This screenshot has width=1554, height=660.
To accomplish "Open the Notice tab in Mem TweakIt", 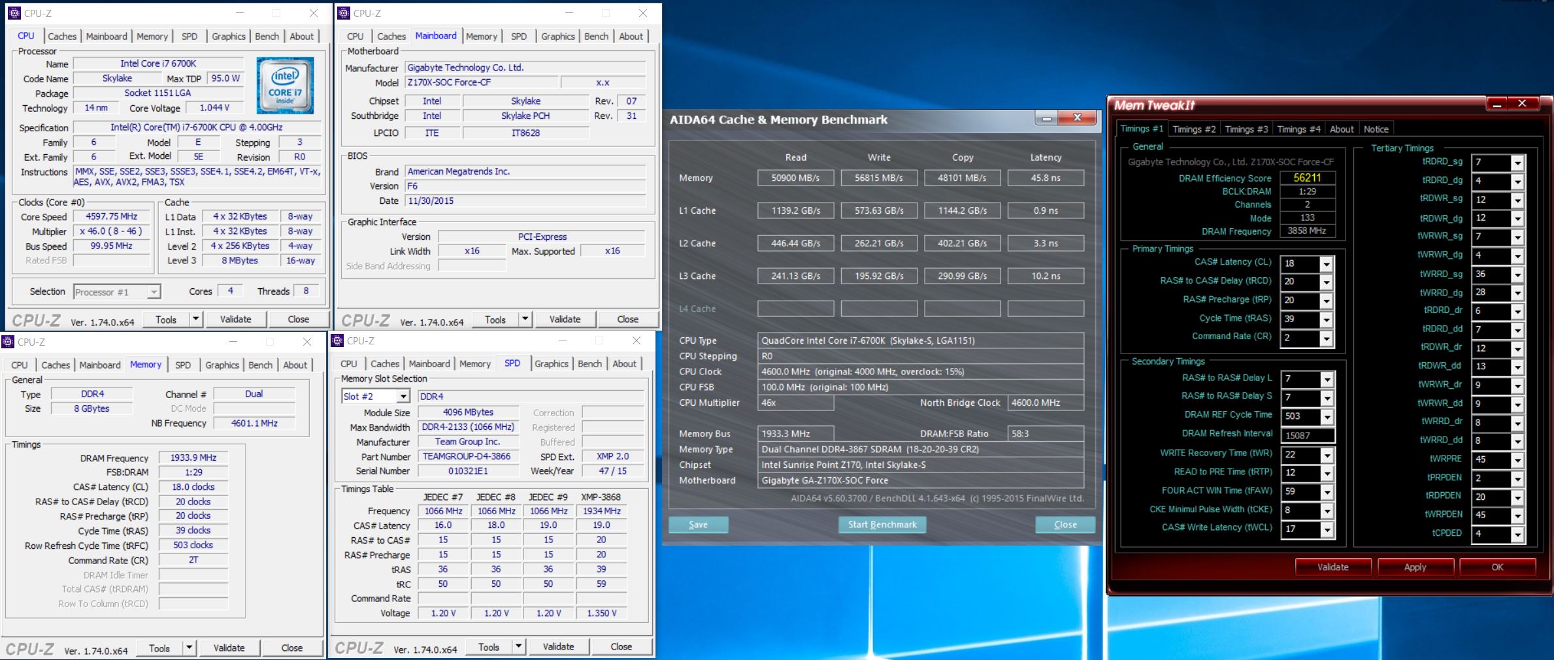I will (1376, 129).
